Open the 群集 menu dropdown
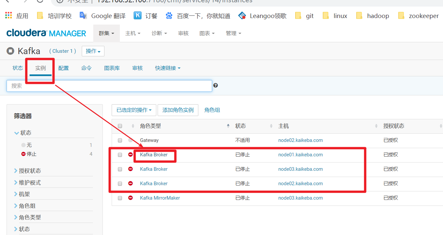 [106, 33]
